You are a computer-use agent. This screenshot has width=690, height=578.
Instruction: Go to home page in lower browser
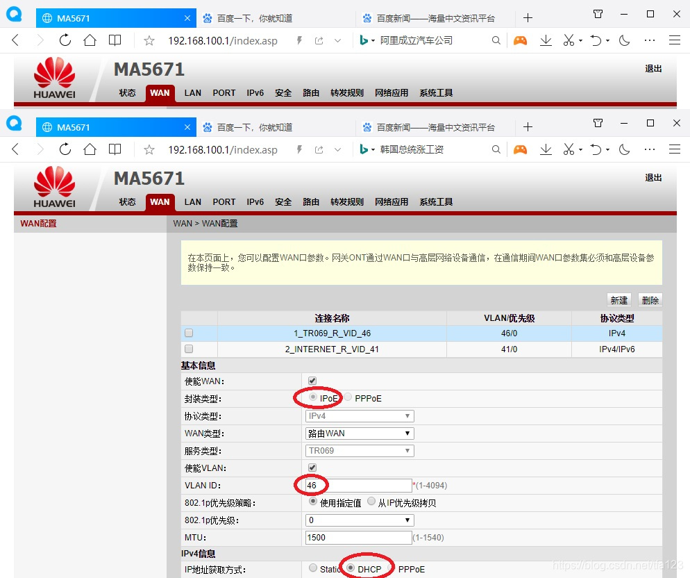(x=90, y=149)
